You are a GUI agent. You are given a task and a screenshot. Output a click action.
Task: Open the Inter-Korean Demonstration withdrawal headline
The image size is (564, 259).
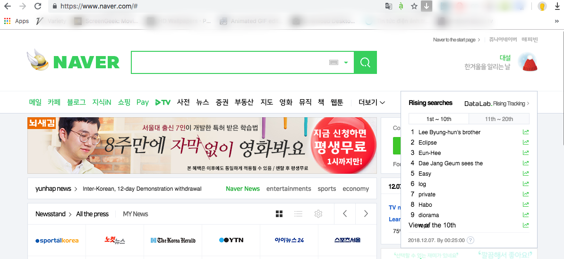click(142, 189)
